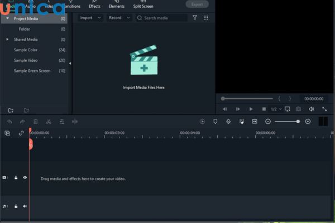Image resolution: width=335 pixels, height=223 pixels.
Task: Collapse the Project Media tree
Action: [x=7, y=18]
